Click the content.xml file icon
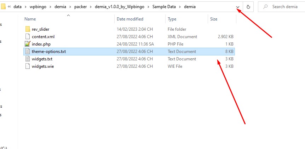 coord(28,37)
